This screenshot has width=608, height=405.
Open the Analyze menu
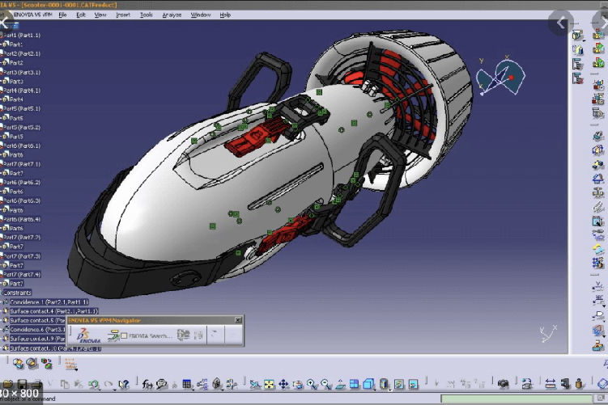pyautogui.click(x=172, y=15)
